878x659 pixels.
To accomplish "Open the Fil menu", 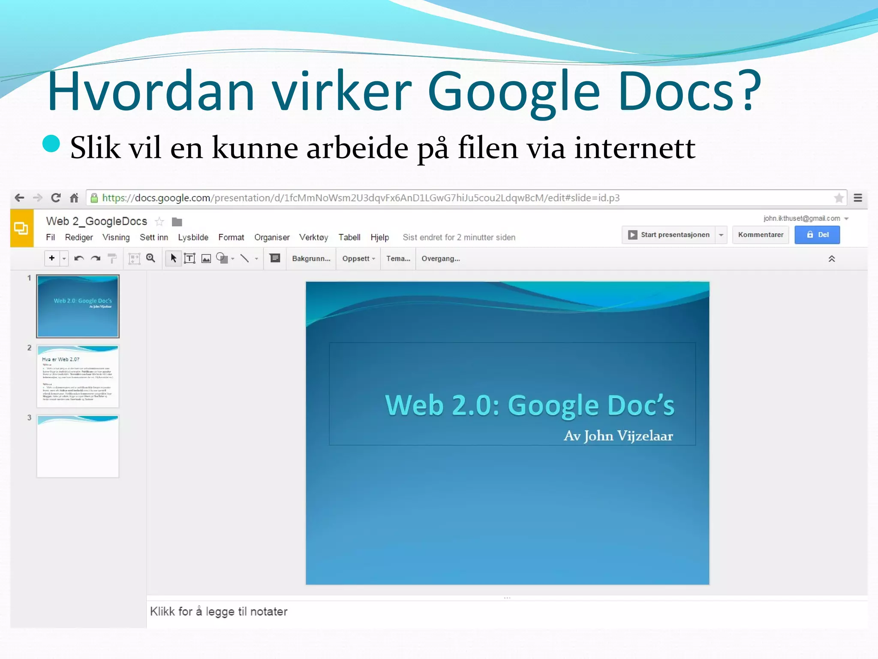I will (50, 237).
